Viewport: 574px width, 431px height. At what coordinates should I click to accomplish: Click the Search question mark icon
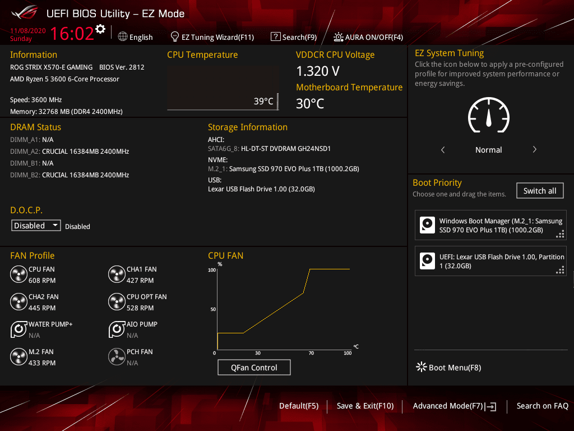click(275, 36)
